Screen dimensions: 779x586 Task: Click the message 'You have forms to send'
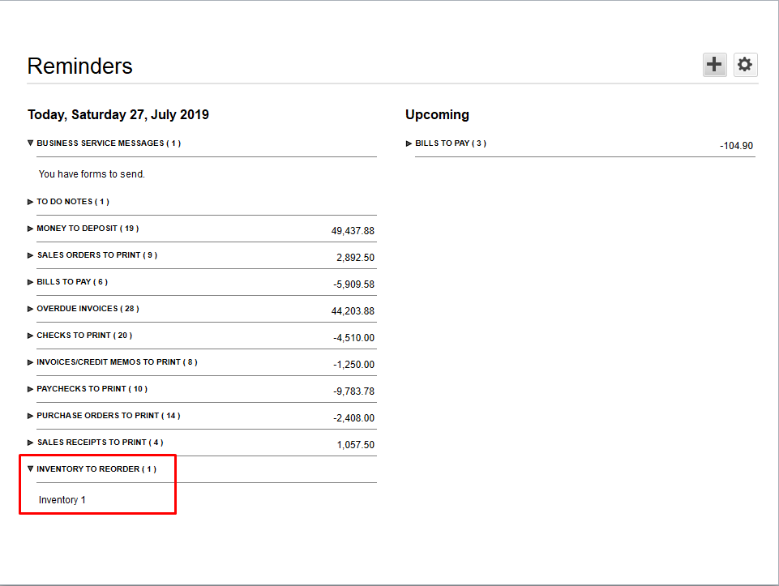pos(91,173)
